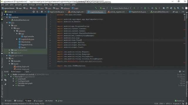
Task: Open the Android project view dropdown
Action: point(10,12)
